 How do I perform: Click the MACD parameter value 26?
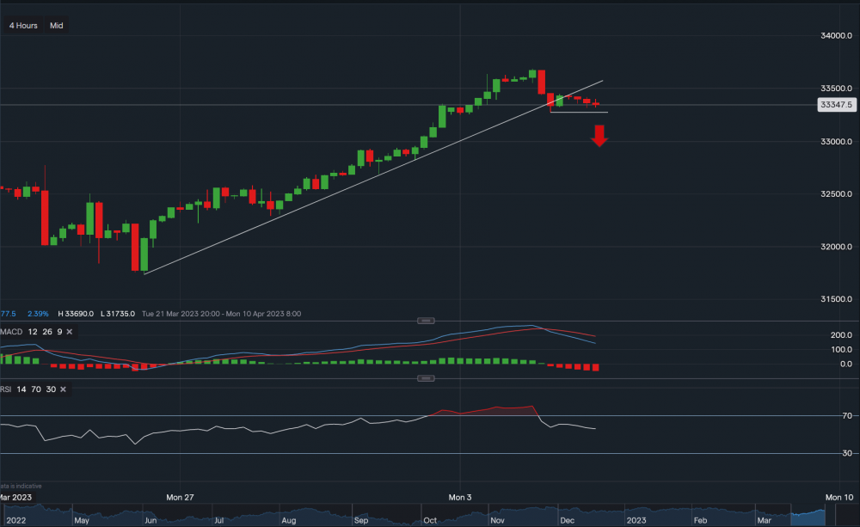tap(47, 331)
